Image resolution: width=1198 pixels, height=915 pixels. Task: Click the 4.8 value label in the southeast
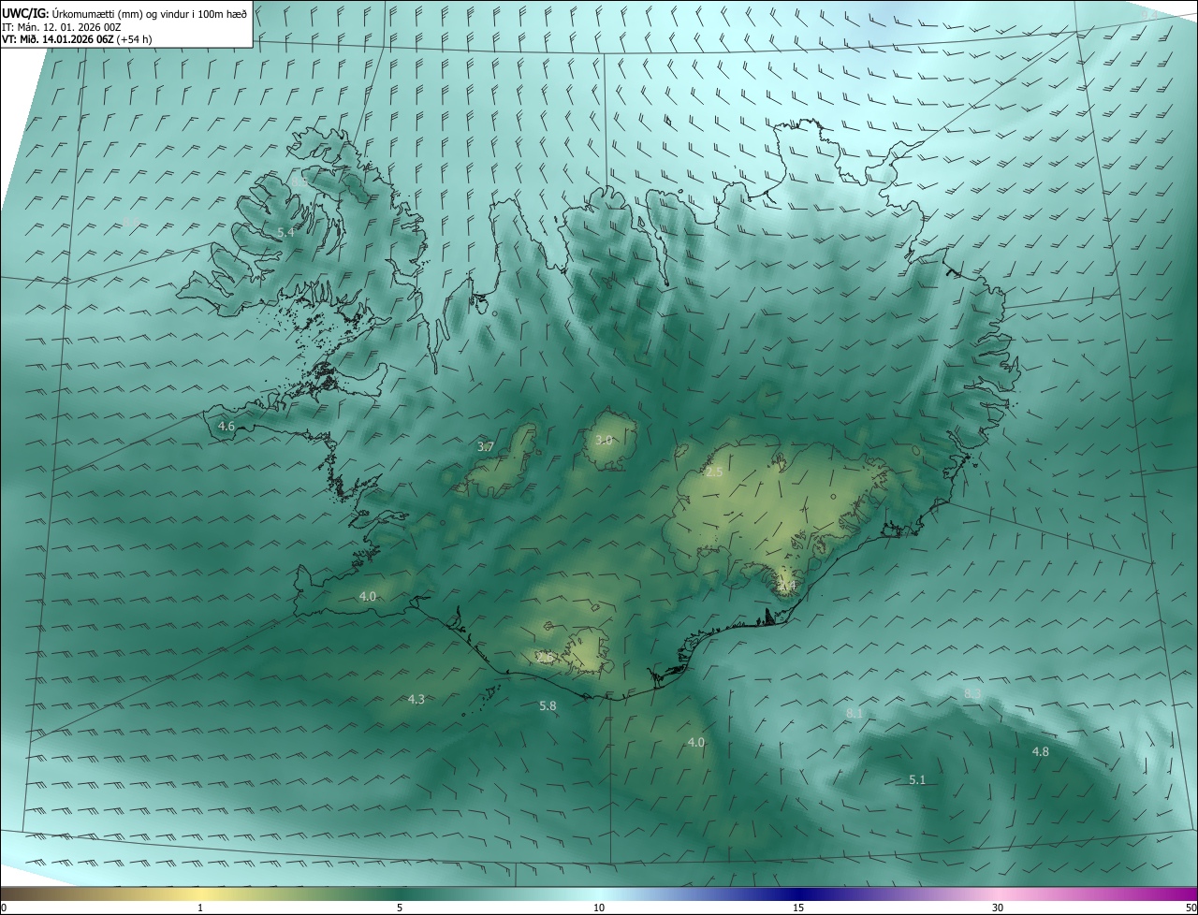click(1040, 751)
